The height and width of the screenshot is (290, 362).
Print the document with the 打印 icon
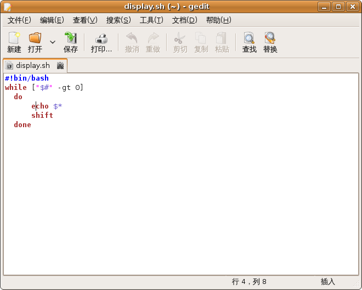(x=101, y=38)
